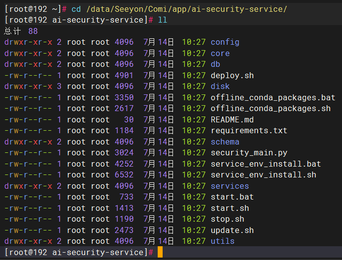The image size is (342, 260).
Task: Select offline_conda_packages.bat in the listing
Action: [273, 97]
